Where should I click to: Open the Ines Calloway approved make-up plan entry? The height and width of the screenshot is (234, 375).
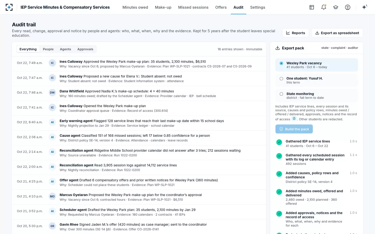[x=139, y=64]
